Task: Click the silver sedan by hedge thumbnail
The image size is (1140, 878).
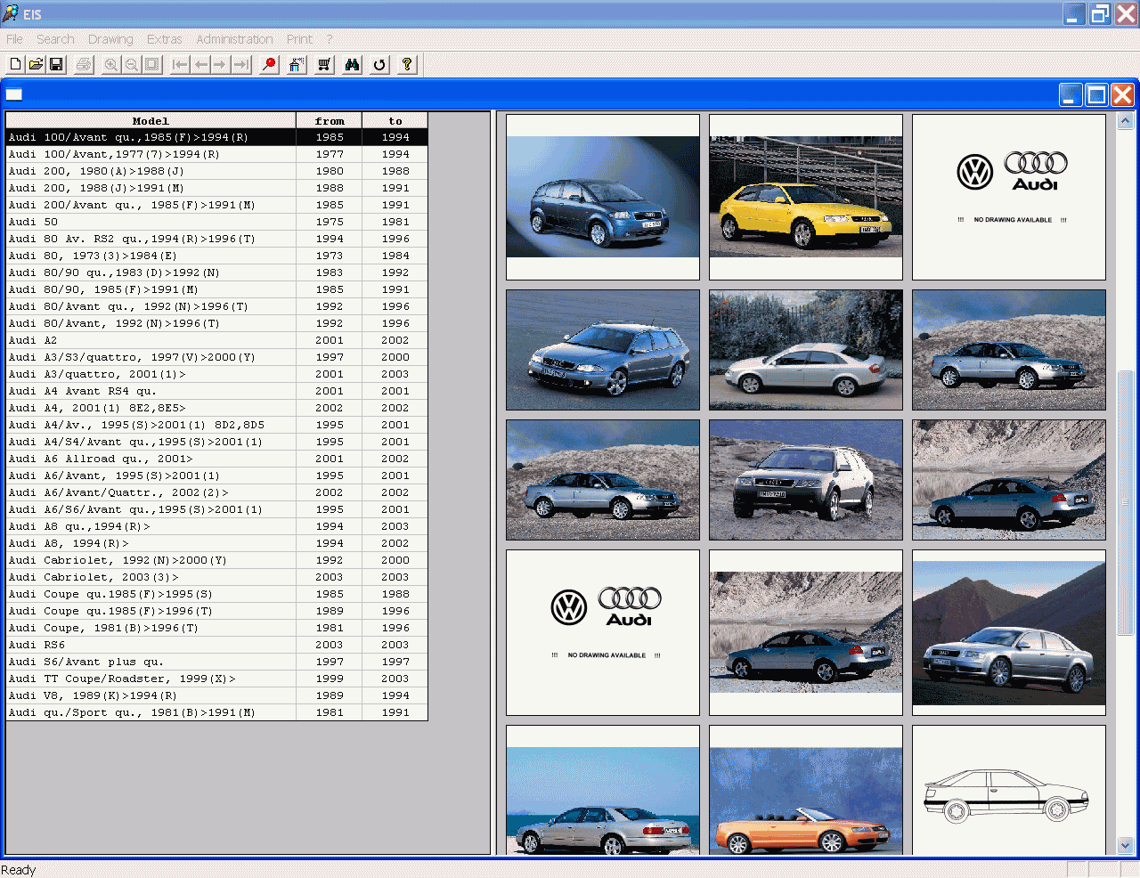Action: tap(806, 350)
